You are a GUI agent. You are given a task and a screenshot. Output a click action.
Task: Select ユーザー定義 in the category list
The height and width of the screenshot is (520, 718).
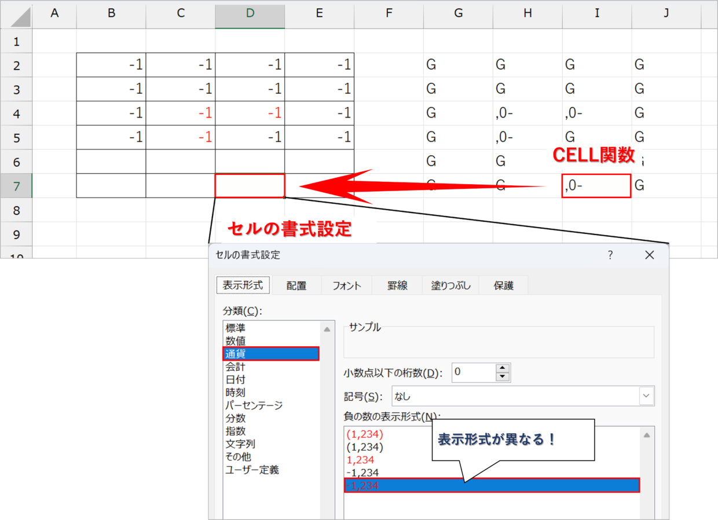(271, 470)
